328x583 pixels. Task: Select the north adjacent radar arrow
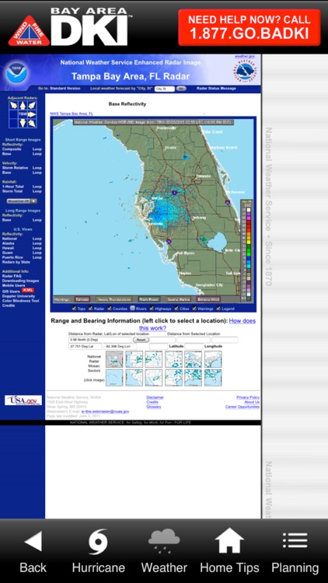[23, 106]
